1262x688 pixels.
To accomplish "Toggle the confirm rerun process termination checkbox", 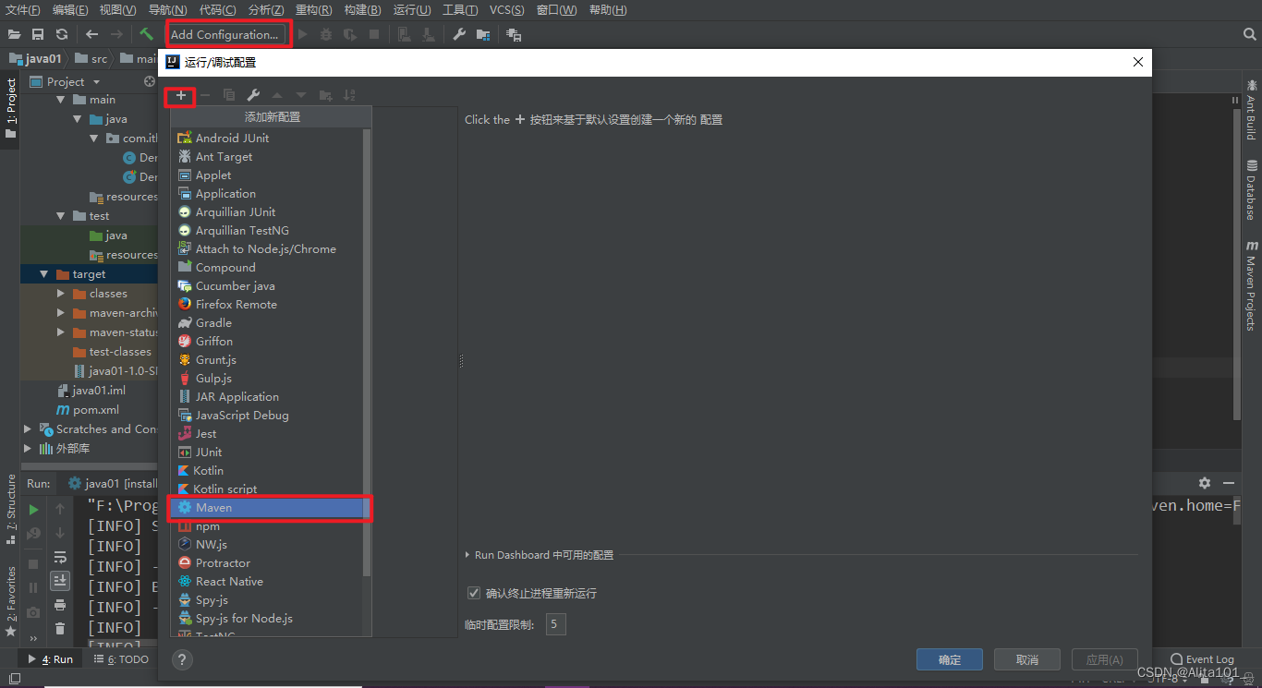I will (x=474, y=593).
